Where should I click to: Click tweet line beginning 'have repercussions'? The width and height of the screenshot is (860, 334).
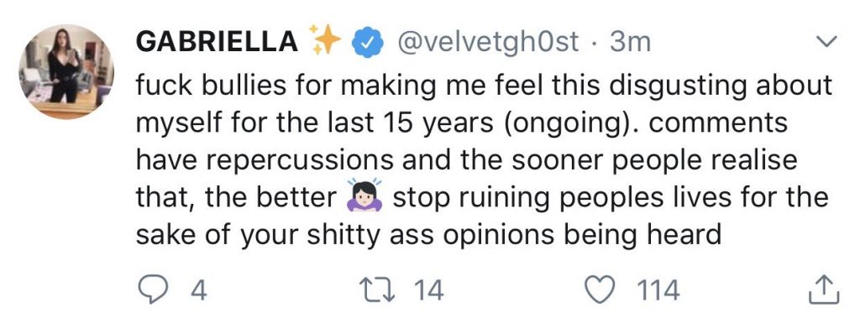point(465,160)
